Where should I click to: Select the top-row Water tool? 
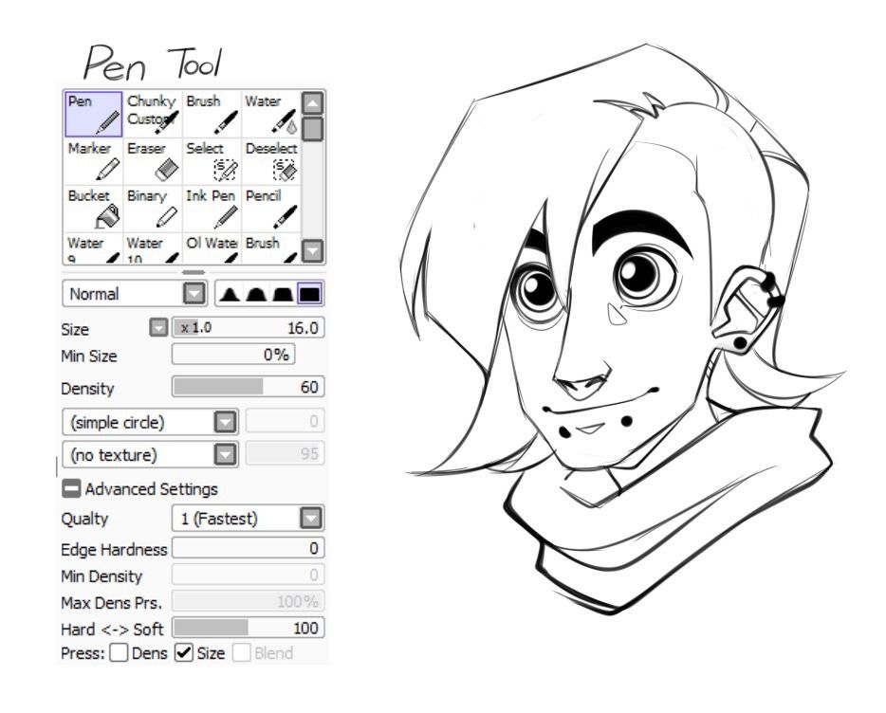point(271,114)
